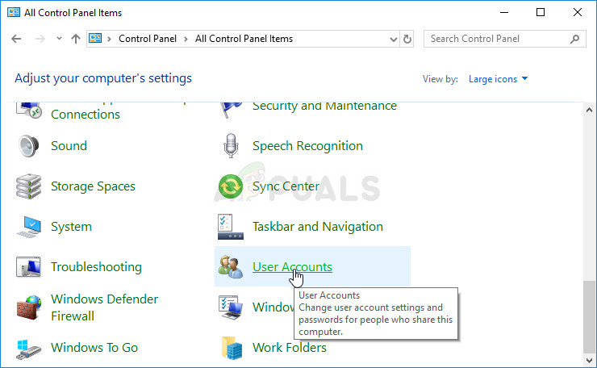Open the Large icons view dropdown
Image resolution: width=597 pixels, height=368 pixels.
click(498, 79)
